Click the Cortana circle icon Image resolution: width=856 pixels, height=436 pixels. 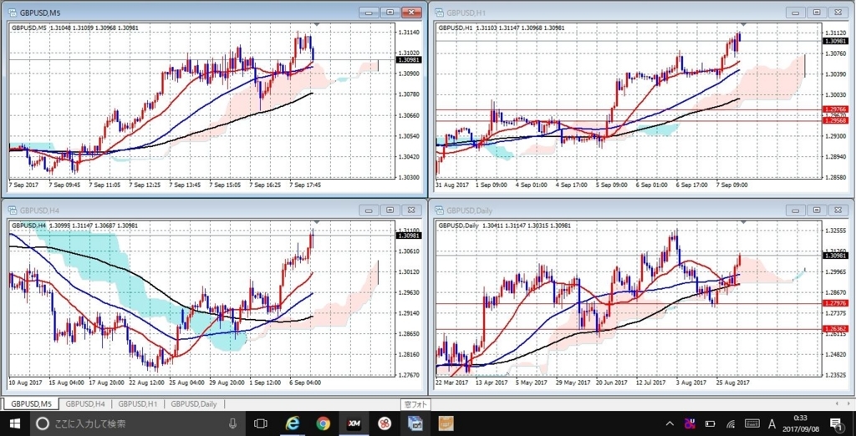pos(42,423)
